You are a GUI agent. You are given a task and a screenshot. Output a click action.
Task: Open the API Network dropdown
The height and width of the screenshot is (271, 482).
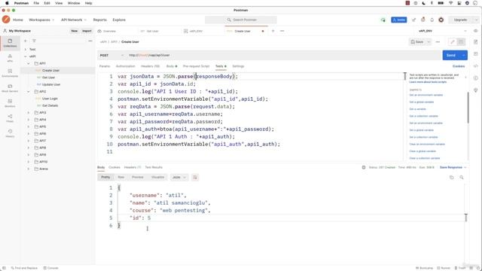74,20
